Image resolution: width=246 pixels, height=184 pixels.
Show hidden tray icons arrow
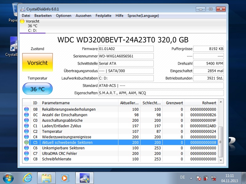coord(191,178)
